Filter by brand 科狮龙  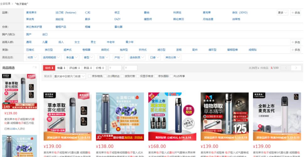click(177, 13)
